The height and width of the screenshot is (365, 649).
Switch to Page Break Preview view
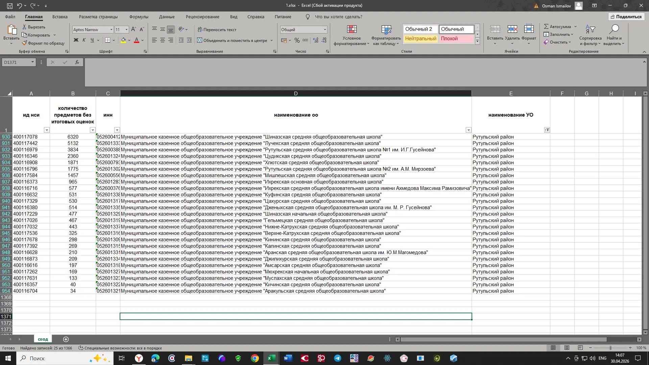pos(580,348)
